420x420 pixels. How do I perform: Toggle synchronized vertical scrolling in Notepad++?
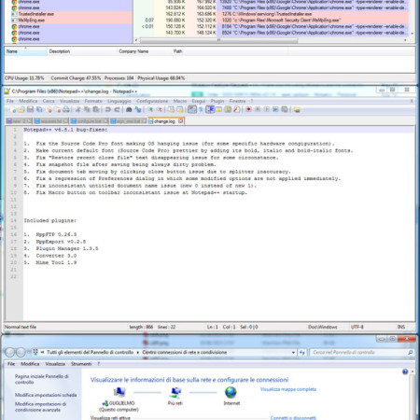(x=171, y=109)
